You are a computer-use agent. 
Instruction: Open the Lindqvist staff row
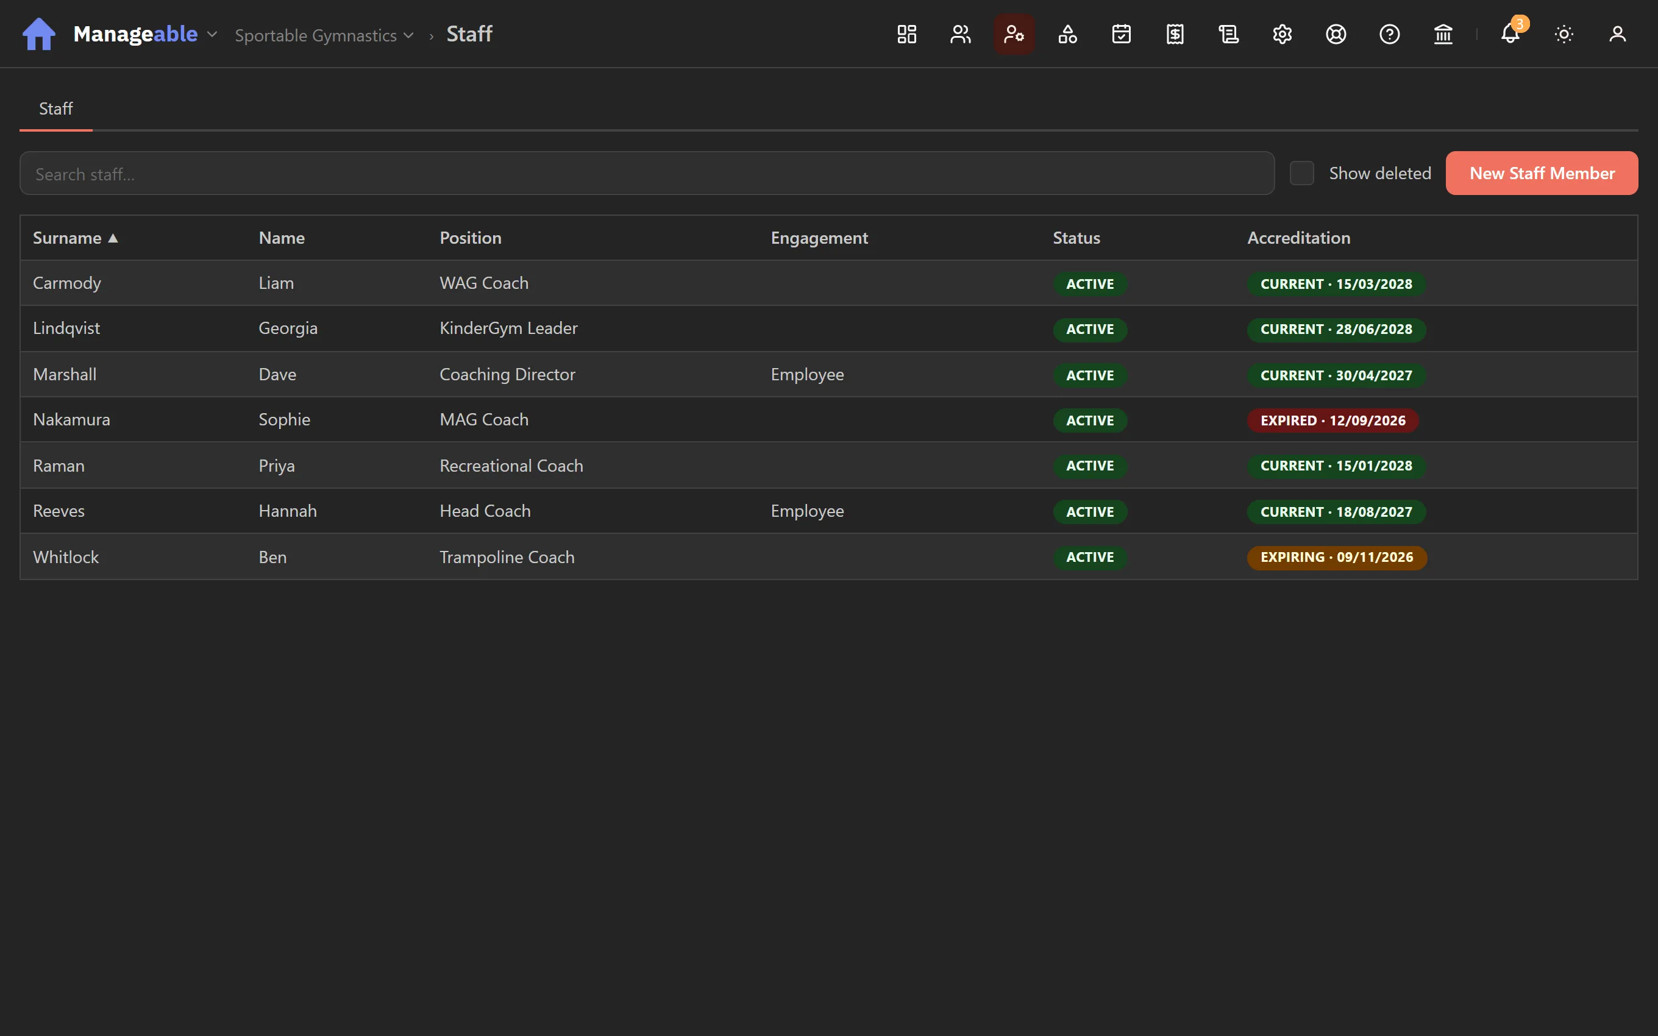(828, 329)
